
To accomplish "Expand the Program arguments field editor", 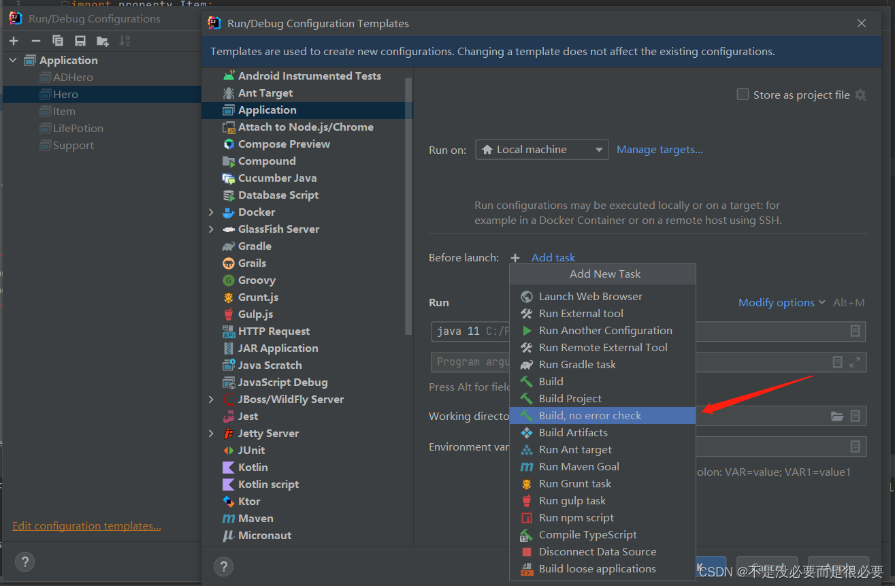I will 855,362.
